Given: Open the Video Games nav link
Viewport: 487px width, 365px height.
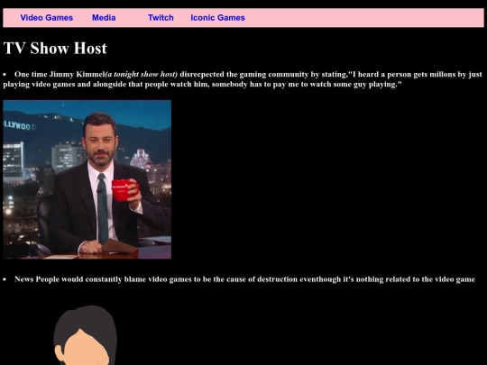Looking at the screenshot, I should [x=47, y=18].
